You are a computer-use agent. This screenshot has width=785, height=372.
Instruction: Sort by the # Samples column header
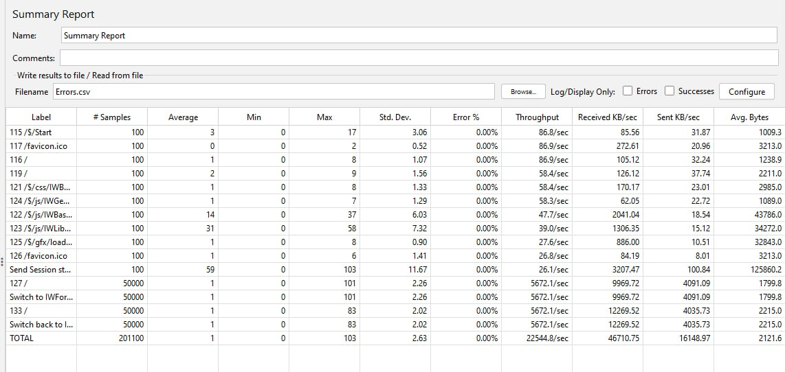(x=111, y=117)
